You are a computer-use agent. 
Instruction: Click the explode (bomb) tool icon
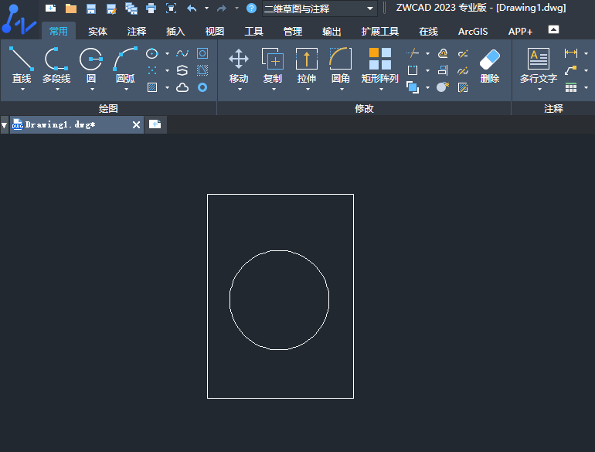(x=443, y=87)
